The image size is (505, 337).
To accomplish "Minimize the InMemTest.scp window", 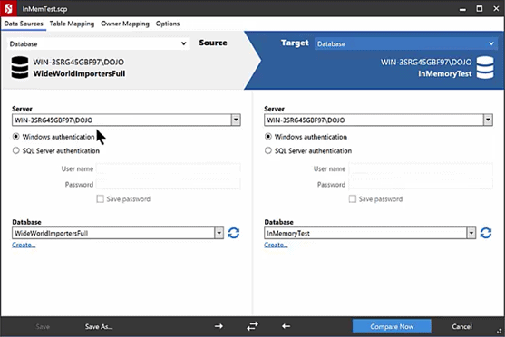I will tap(462, 9).
